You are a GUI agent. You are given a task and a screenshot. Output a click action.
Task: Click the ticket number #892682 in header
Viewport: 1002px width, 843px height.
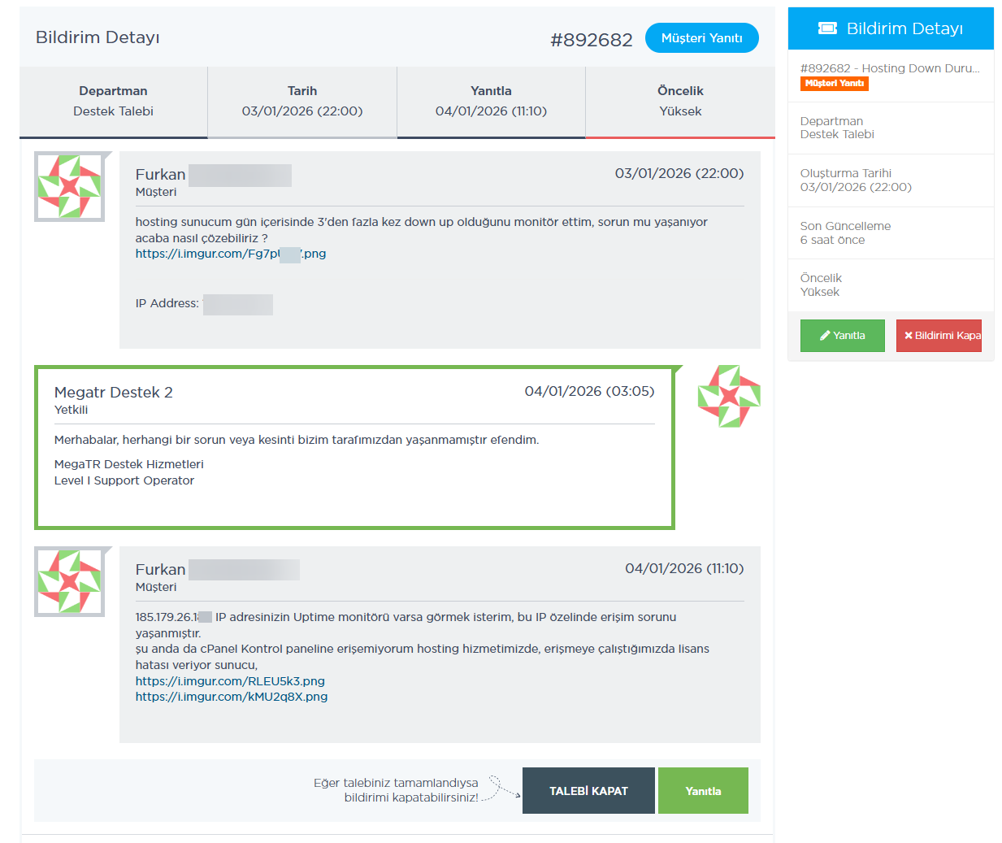(x=592, y=40)
